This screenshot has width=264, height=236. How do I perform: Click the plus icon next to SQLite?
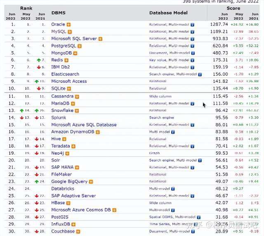69,89
